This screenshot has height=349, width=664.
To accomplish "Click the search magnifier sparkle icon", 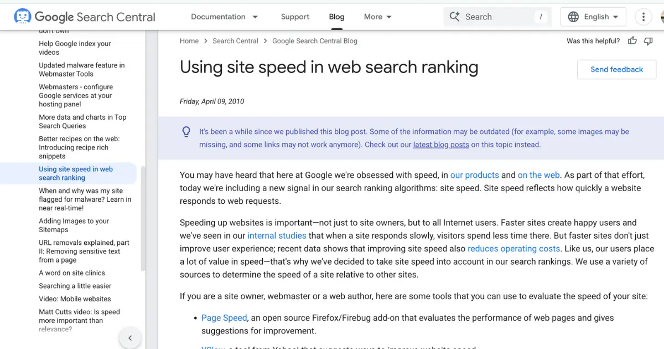I will pos(454,17).
